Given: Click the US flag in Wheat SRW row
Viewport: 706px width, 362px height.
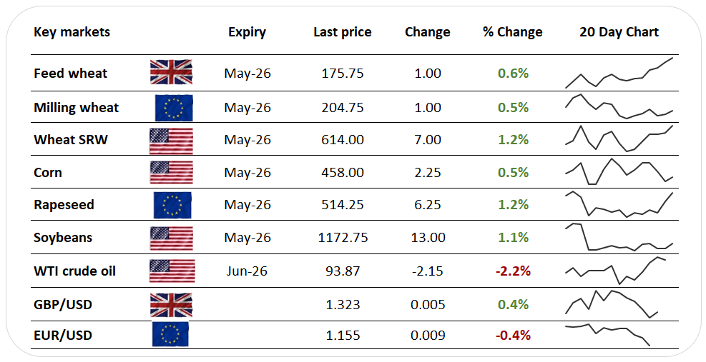Looking at the screenshot, I should pyautogui.click(x=171, y=140).
